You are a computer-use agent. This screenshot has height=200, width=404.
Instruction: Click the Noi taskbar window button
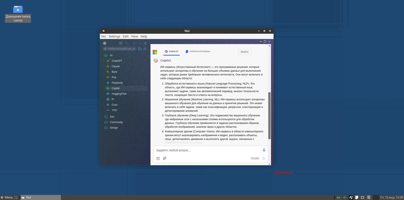[41, 198]
